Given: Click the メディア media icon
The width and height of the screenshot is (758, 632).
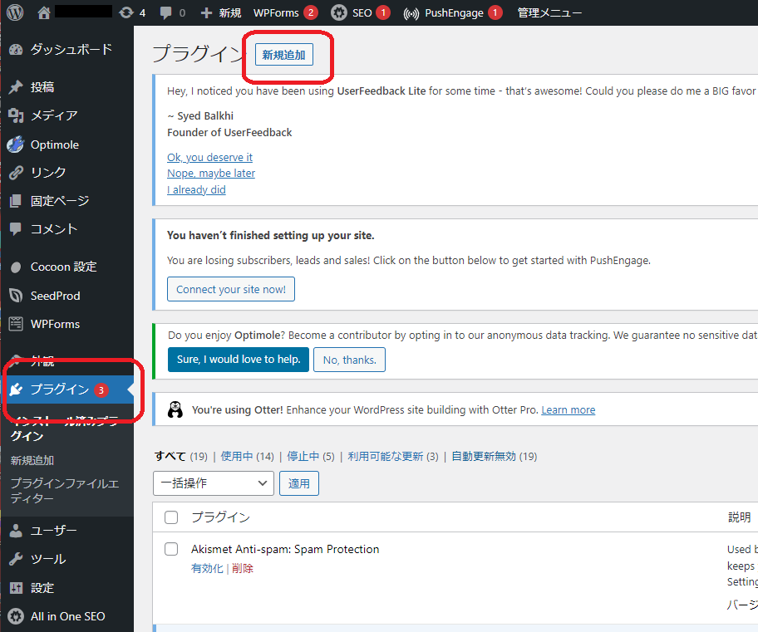Looking at the screenshot, I should point(16,115).
